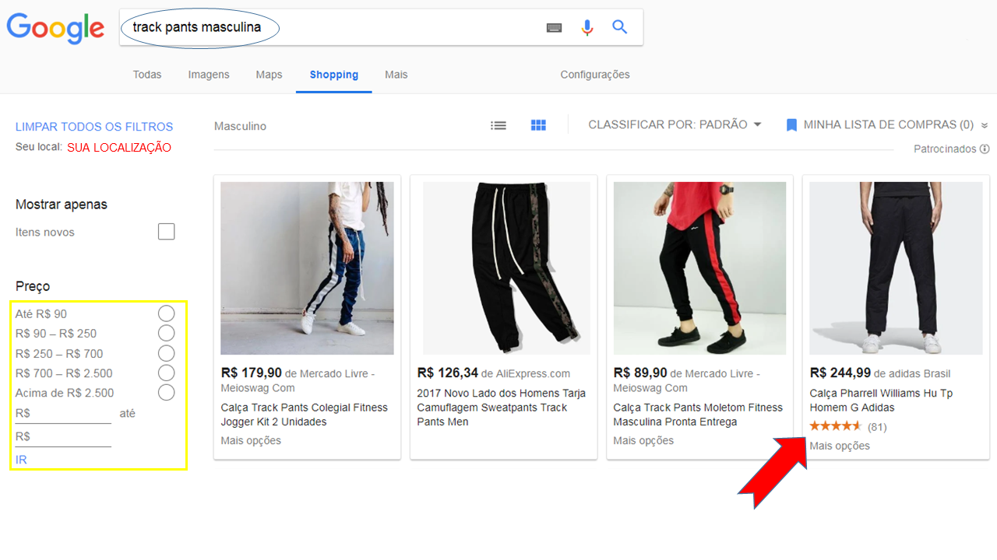Viewport: 997px width, 560px height.
Task: Select Até R$ 90 price option
Action: pos(166,313)
